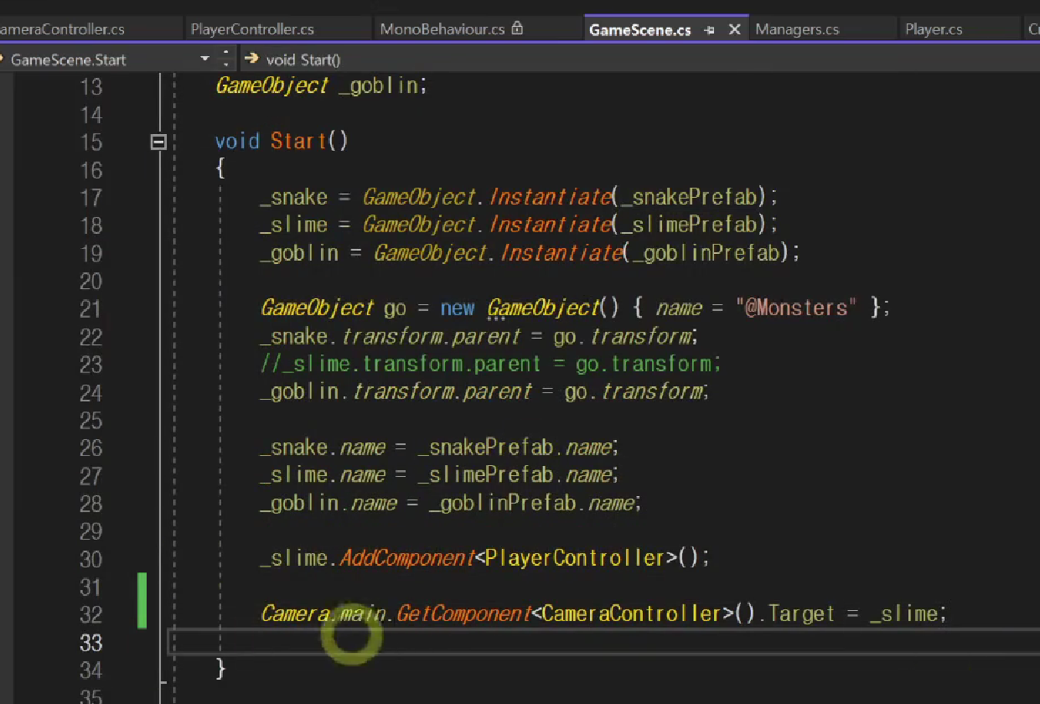Click line number 21 in the gutter
Screen dimensions: 1040x704
tap(91, 308)
